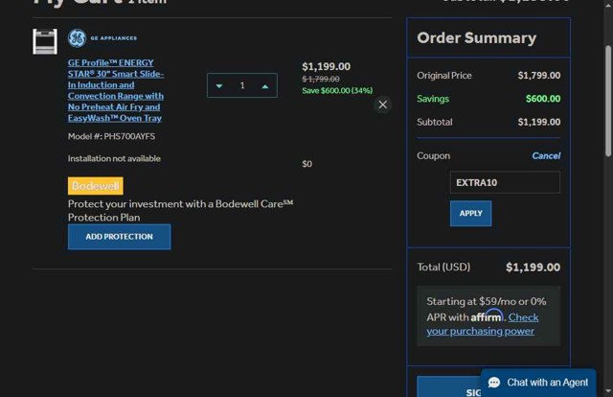This screenshot has width=613, height=397.
Task: Select the $0 installation cost
Action: coord(306,164)
